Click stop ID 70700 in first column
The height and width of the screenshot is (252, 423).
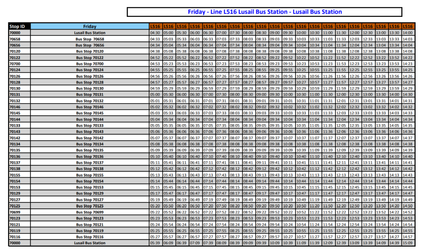tap(15, 64)
